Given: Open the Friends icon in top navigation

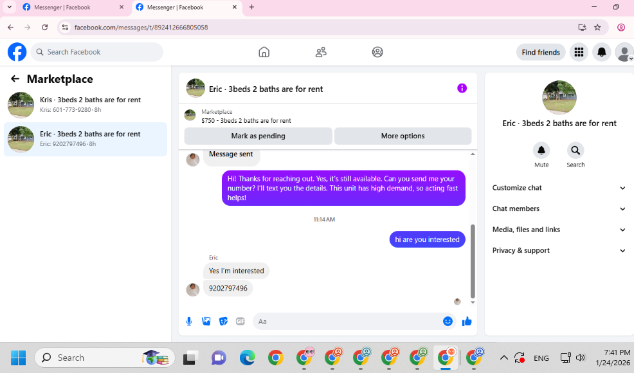Looking at the screenshot, I should 321,52.
